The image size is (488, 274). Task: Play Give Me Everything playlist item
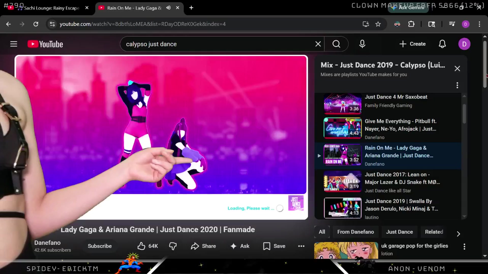pos(388,129)
